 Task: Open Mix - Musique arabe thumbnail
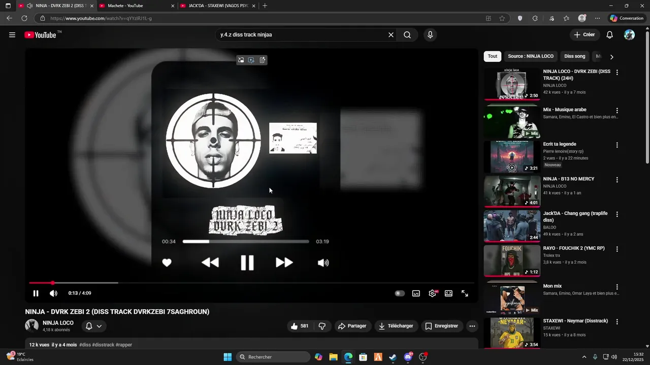pyautogui.click(x=512, y=122)
